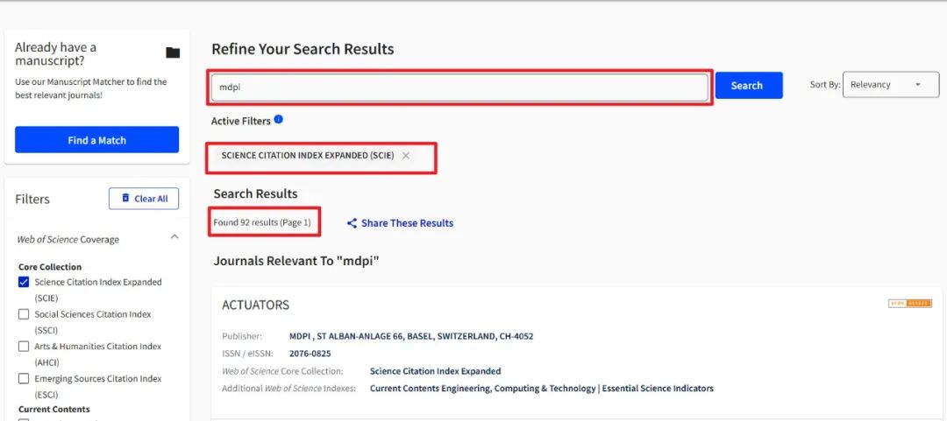The width and height of the screenshot is (947, 421).
Task: Click the Science Citation Index Expanded chip label
Action: tap(308, 156)
